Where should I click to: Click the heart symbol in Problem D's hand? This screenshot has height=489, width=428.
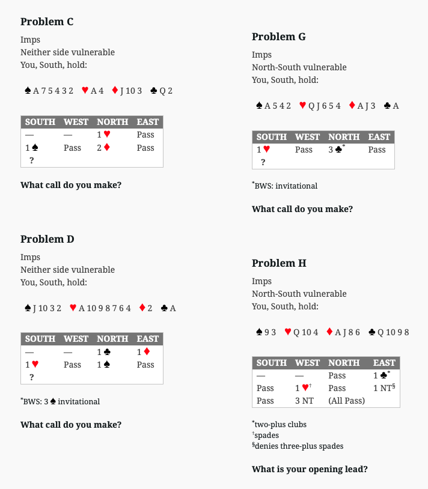[73, 308]
